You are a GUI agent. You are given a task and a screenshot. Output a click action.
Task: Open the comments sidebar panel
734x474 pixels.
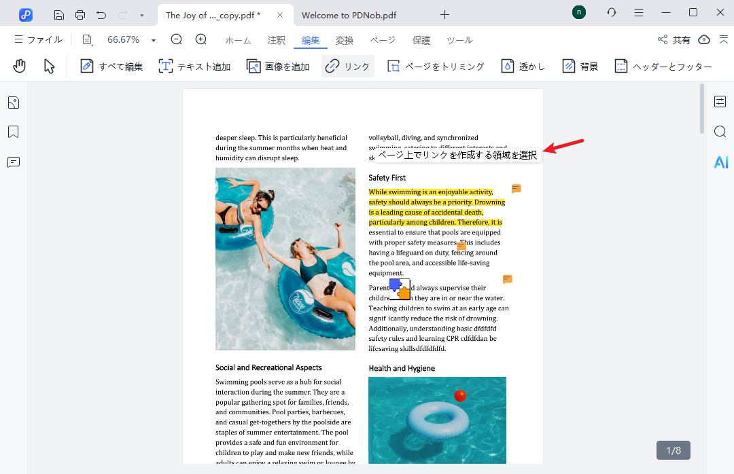14,162
